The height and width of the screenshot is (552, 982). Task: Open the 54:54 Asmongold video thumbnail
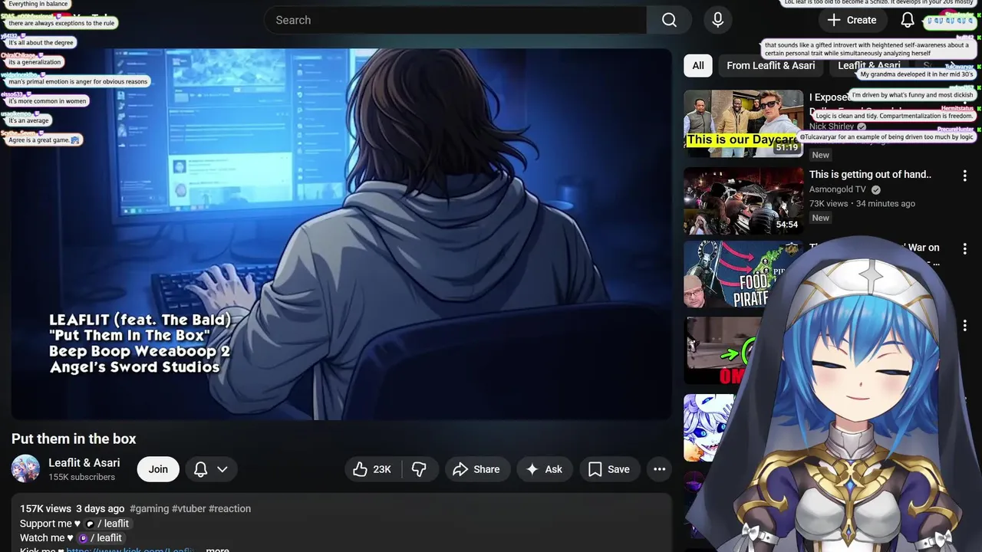(x=743, y=200)
